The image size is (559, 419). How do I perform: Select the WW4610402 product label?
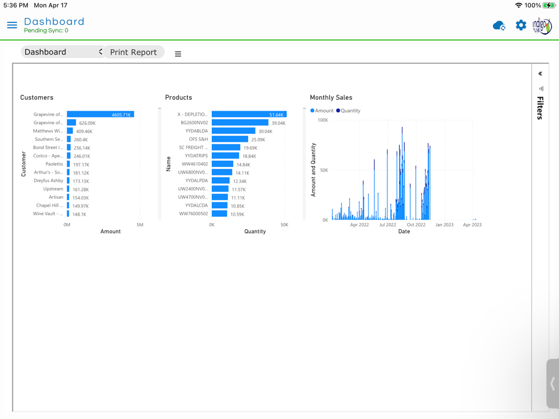[195, 164]
